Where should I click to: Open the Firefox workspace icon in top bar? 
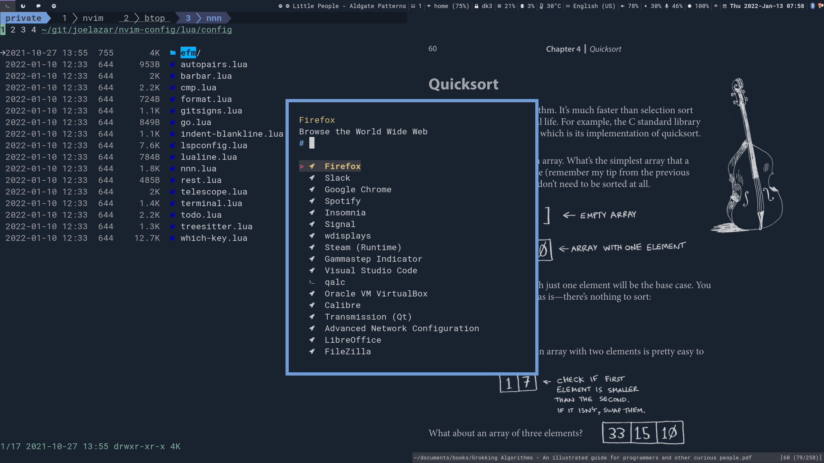point(23,6)
